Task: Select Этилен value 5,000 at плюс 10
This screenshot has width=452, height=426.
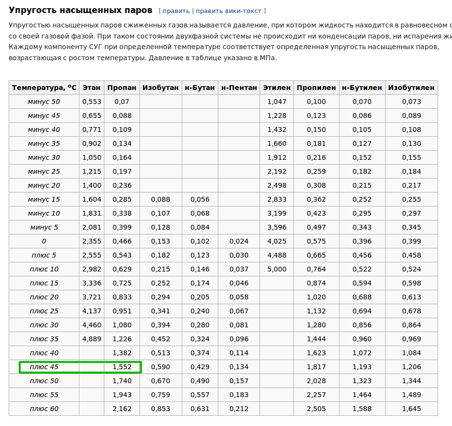Action: 277,269
